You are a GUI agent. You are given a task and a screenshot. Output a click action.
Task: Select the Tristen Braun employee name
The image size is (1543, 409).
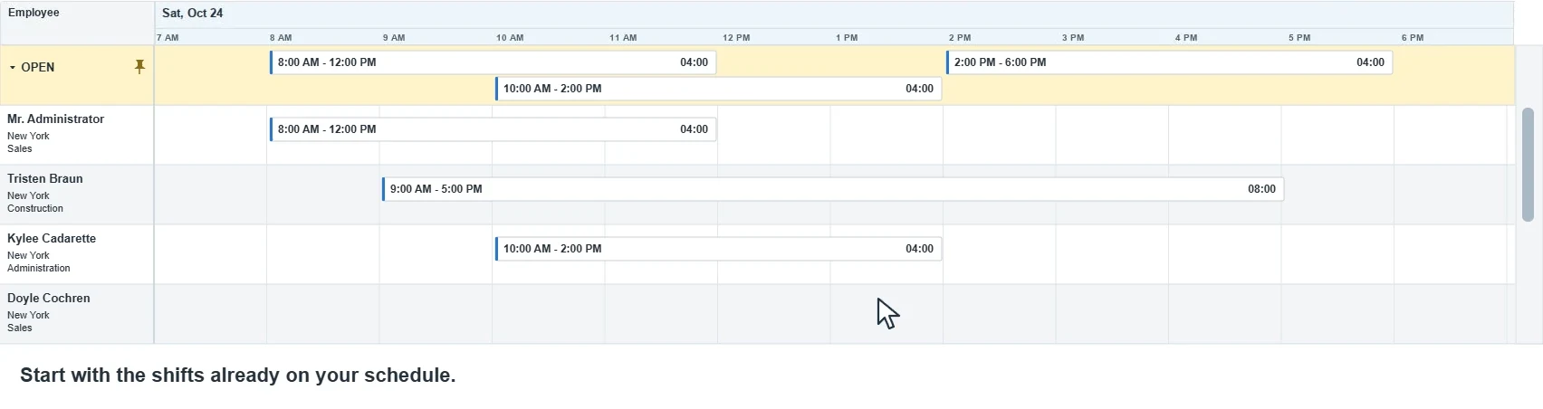point(45,179)
